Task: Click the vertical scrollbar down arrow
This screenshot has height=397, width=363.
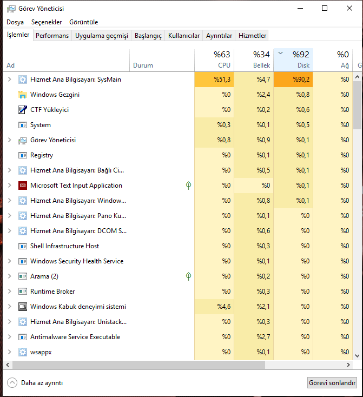Action: (358, 356)
